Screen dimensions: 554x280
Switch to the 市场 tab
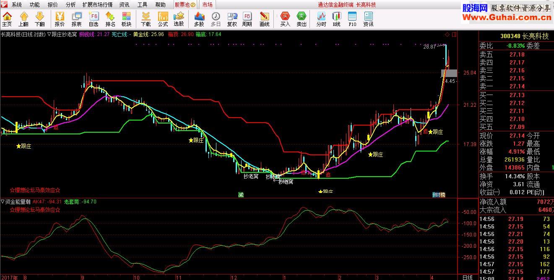207,5
